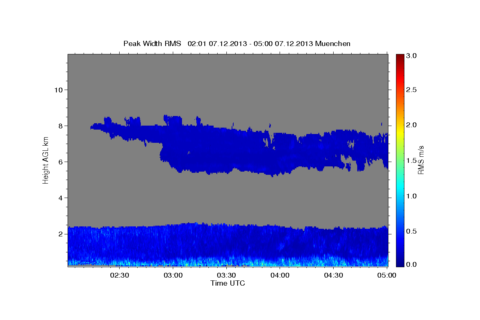This screenshot has height=320, width=480.
Task: Click the 'Time UTC' axis label
Action: (228, 283)
